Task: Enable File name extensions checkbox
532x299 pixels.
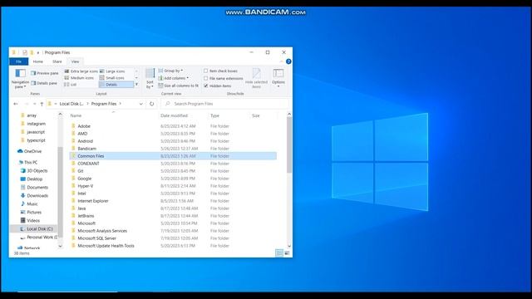Action: point(205,78)
